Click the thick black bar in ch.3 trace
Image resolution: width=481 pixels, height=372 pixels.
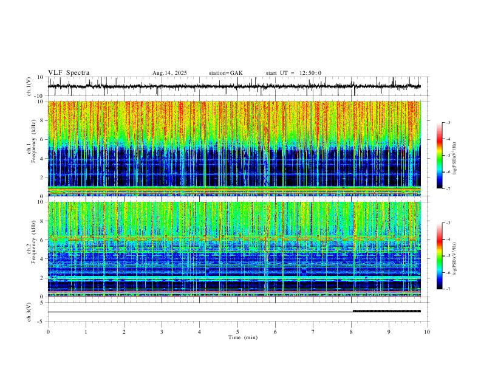coord(387,311)
